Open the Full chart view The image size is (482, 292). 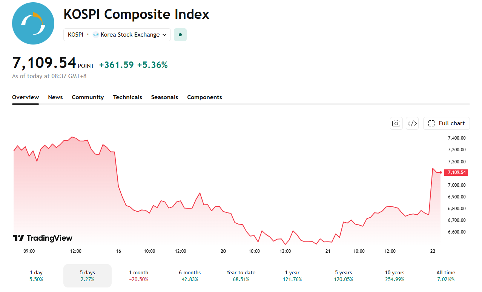pos(447,123)
